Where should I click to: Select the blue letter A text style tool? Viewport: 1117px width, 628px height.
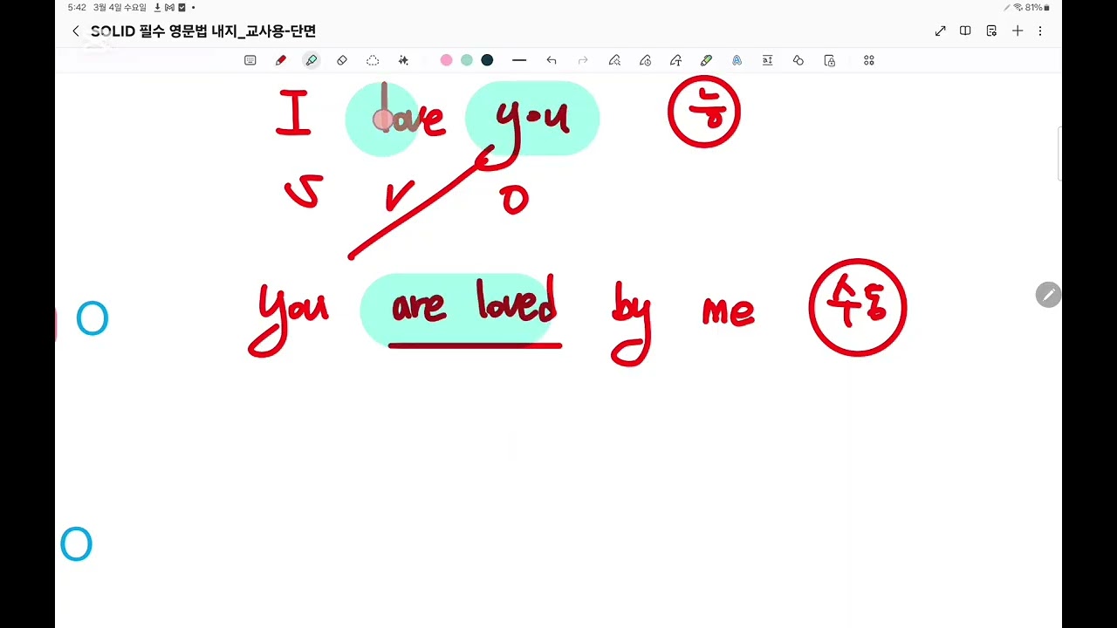tap(737, 60)
